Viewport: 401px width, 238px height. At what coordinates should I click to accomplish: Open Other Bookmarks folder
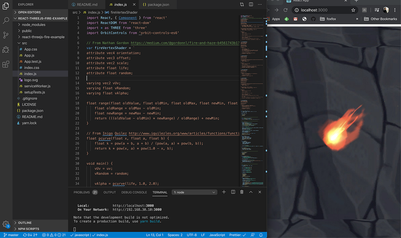[x=380, y=19]
